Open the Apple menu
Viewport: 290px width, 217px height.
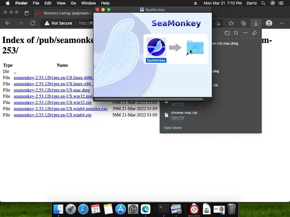pyautogui.click(x=8, y=3)
